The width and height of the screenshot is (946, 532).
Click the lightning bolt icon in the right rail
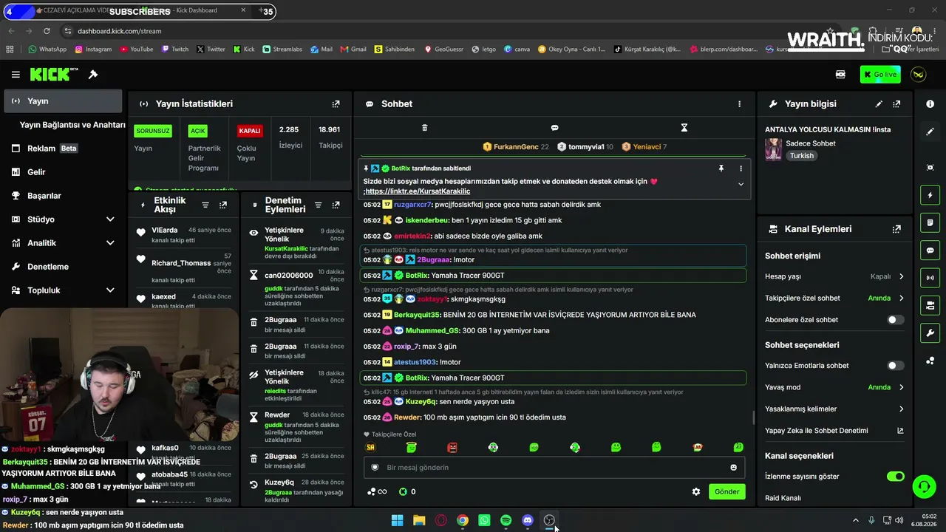point(930,195)
